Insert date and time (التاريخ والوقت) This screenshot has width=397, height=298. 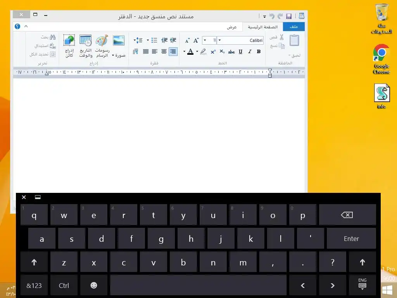(x=86, y=46)
